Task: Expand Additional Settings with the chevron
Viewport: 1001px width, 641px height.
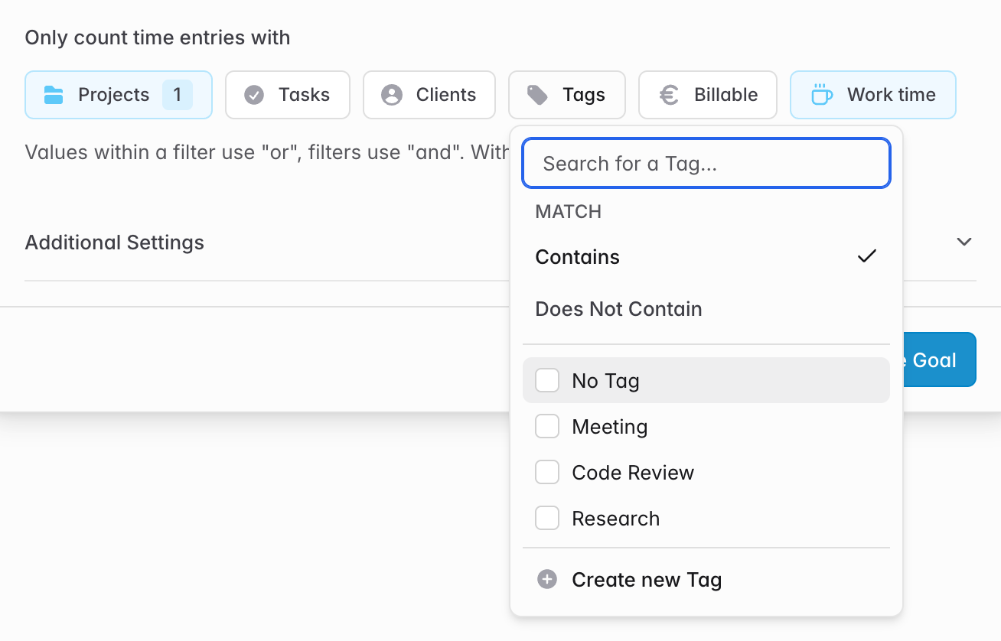Action: coord(964,242)
